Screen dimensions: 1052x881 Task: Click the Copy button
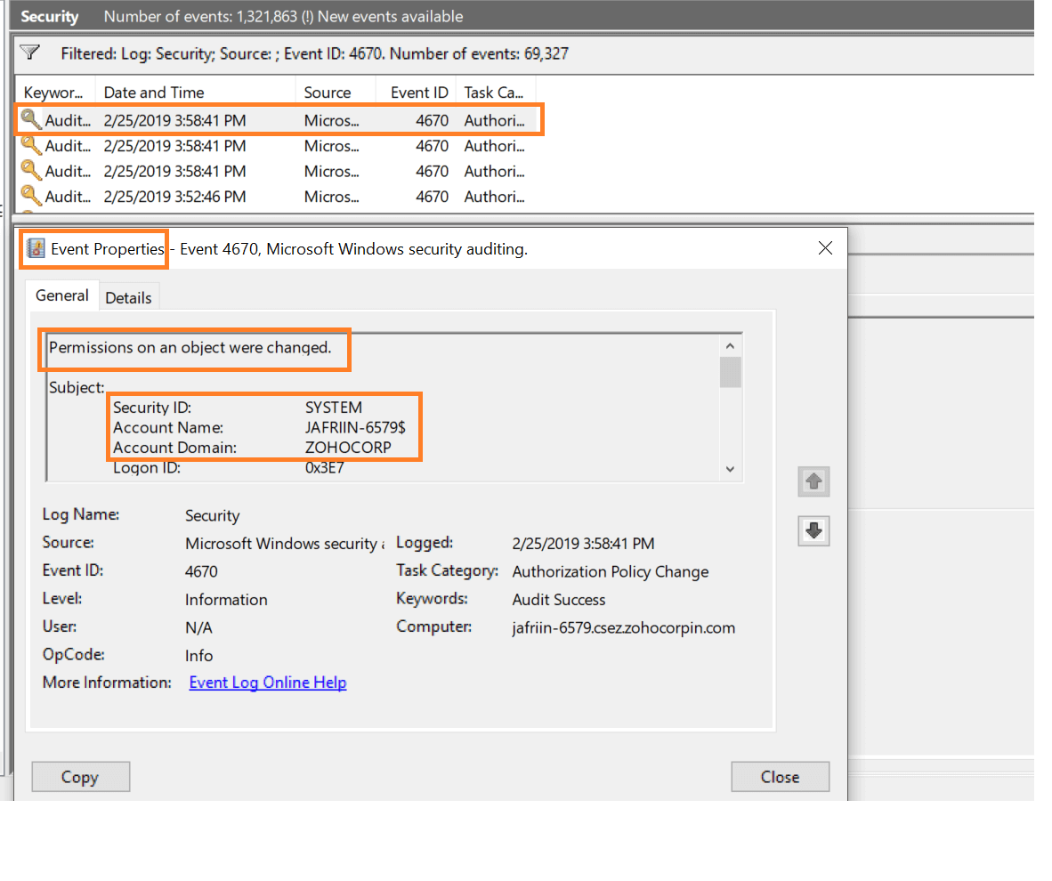[x=80, y=776]
